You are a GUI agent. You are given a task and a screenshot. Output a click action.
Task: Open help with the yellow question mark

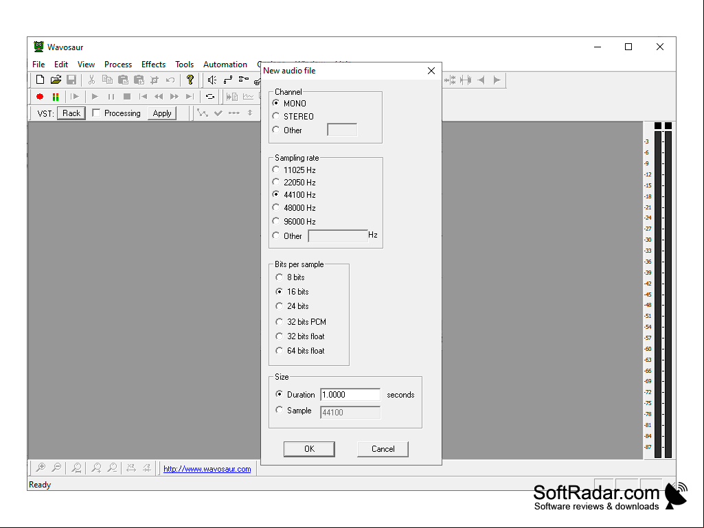coord(190,80)
